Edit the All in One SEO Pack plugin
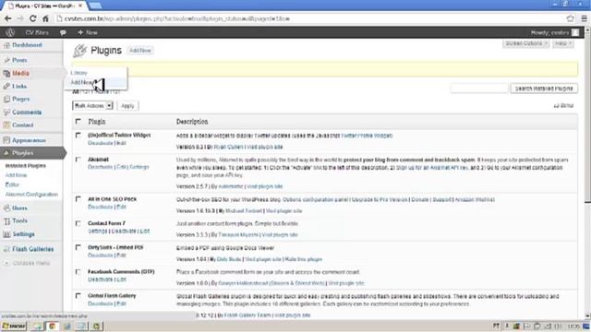This screenshot has width=591, height=332. click(x=121, y=207)
